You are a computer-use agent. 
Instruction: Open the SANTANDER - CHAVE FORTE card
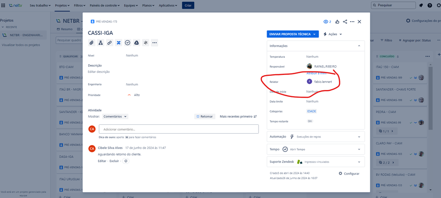pos(400,95)
